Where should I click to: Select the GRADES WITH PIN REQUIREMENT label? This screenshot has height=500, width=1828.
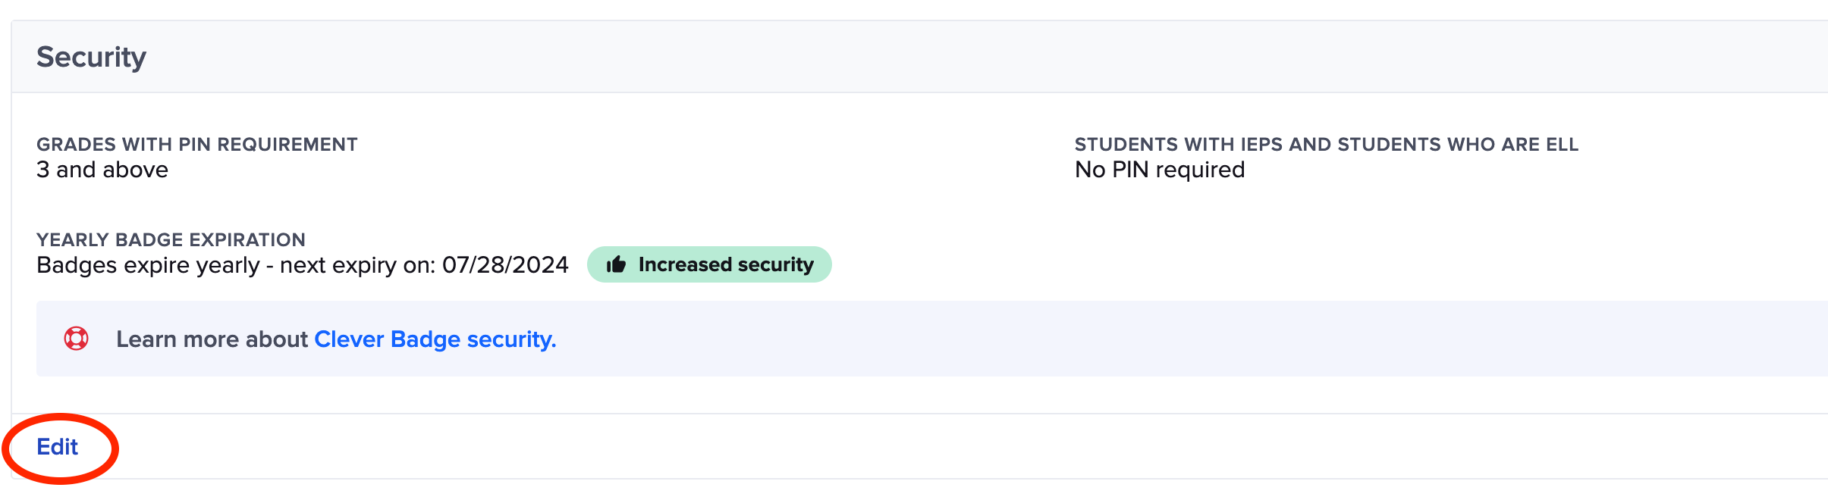point(196,144)
